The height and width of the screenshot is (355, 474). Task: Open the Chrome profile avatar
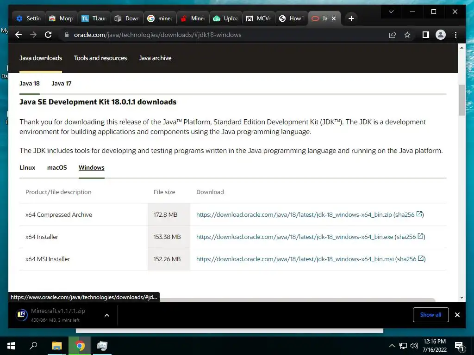tap(441, 35)
